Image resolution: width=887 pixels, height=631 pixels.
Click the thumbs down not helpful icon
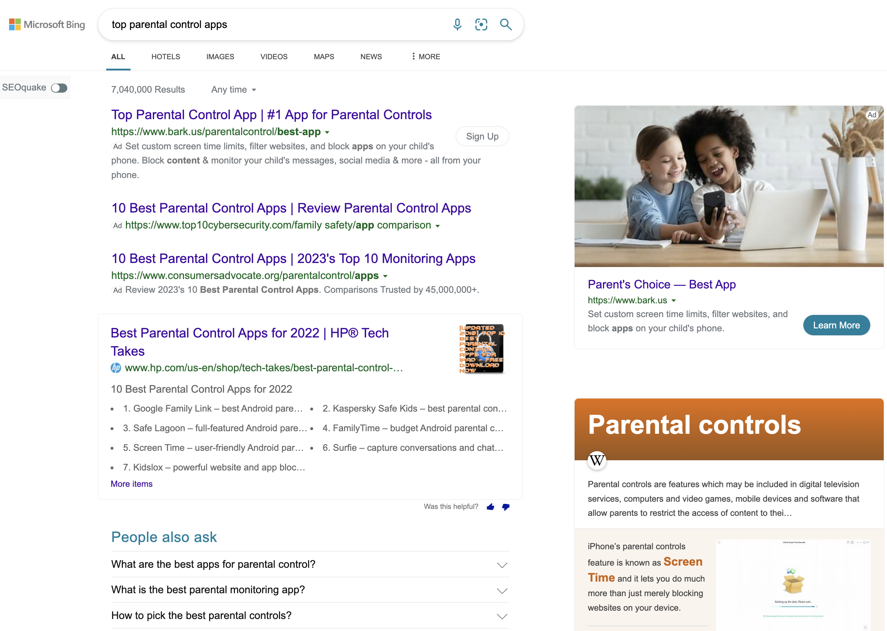[506, 507]
